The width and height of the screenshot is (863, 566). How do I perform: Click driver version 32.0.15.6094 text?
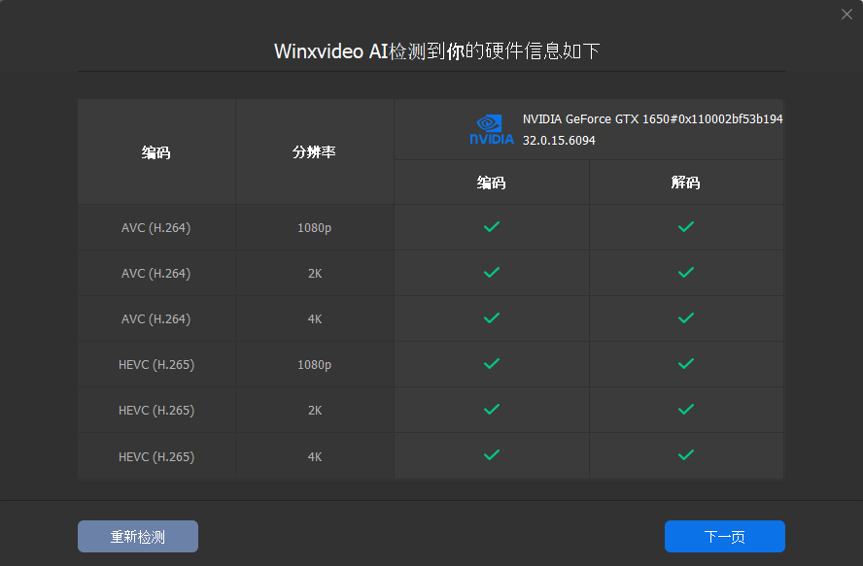[x=559, y=141]
